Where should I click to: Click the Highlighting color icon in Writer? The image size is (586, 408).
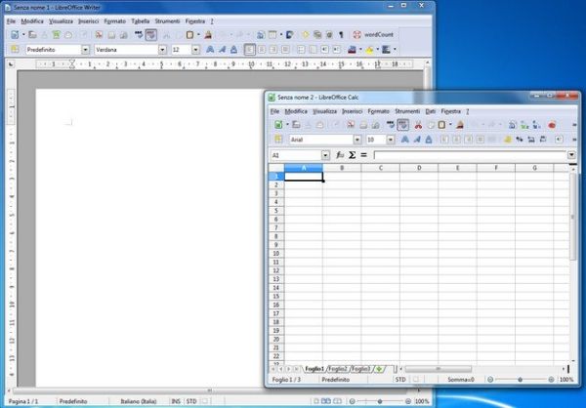[369, 50]
